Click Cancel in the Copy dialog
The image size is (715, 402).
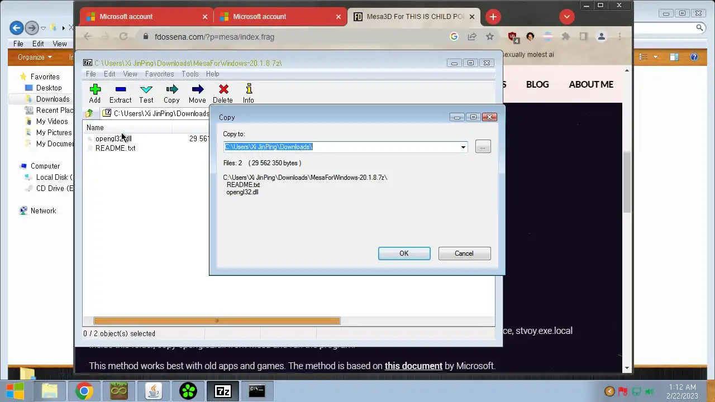click(464, 253)
